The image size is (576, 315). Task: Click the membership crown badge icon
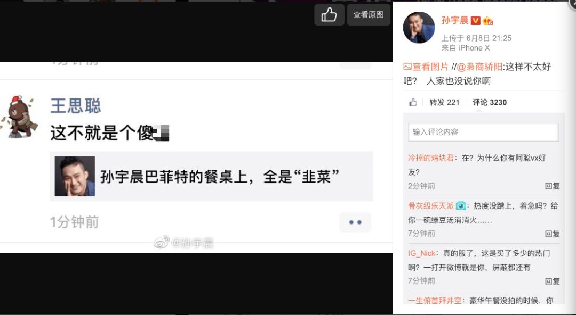pos(487,21)
